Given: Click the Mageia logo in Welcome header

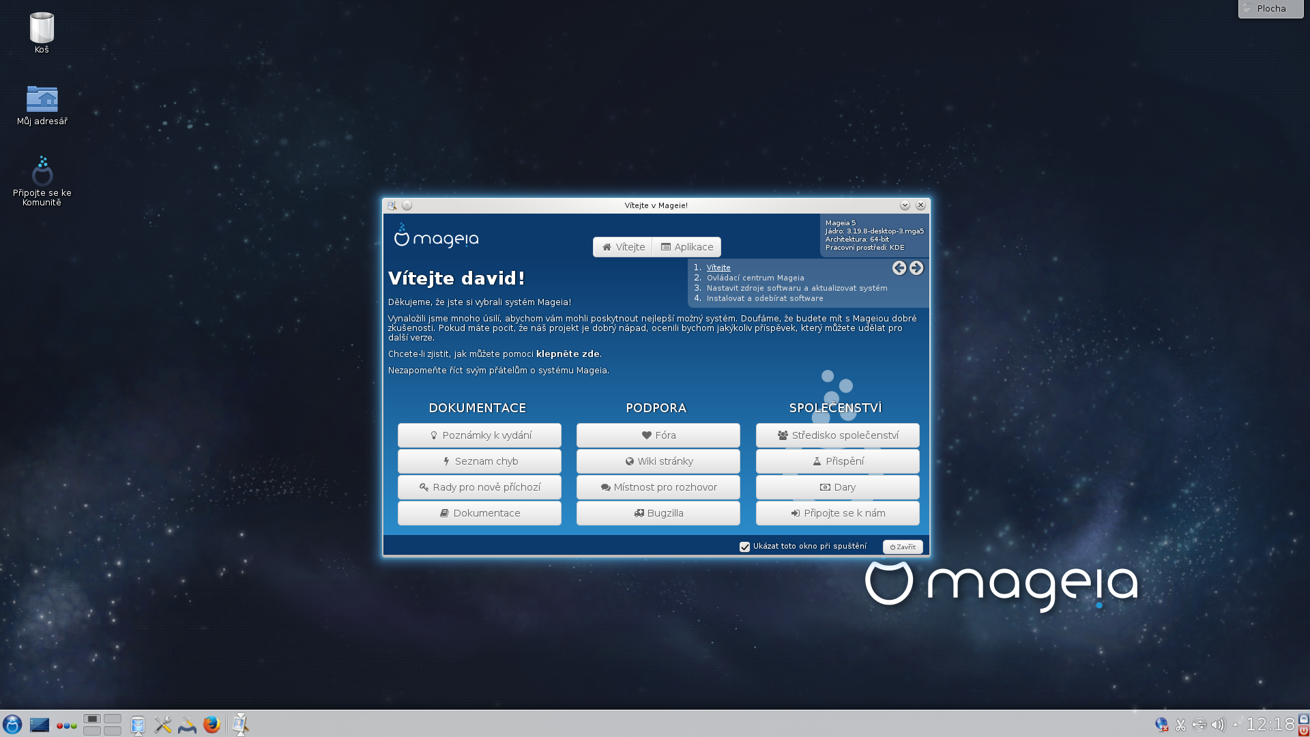Looking at the screenshot, I should point(437,236).
